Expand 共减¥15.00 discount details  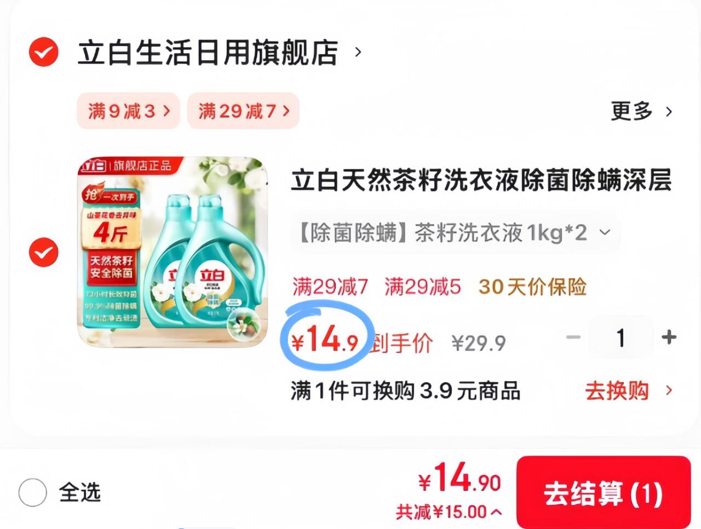pos(449,512)
